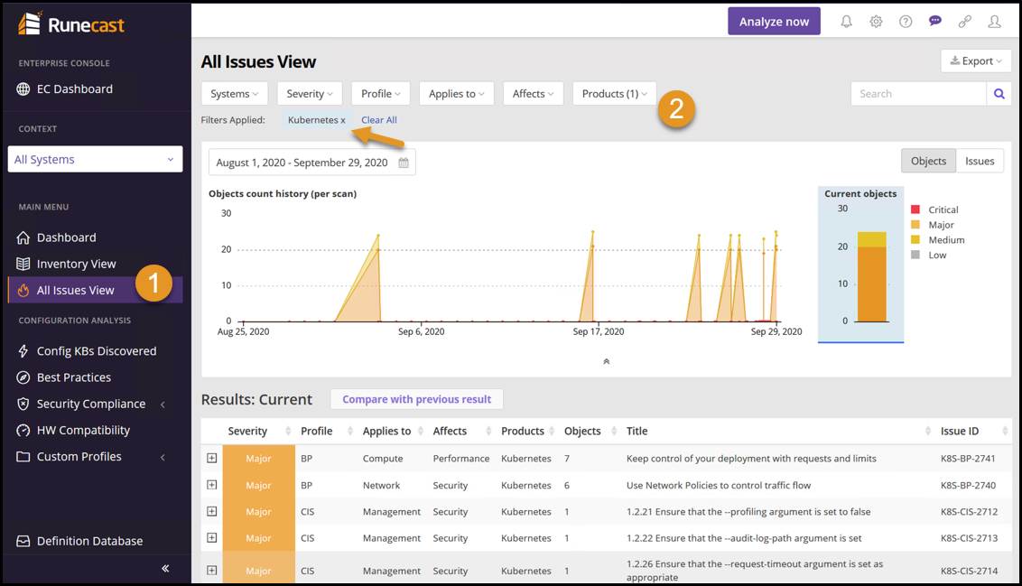Click the search magnifier button
This screenshot has height=586, width=1022.
(999, 94)
